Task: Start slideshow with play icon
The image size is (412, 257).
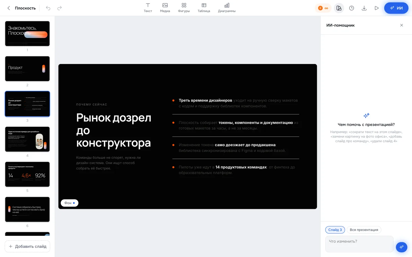Action: [377, 8]
